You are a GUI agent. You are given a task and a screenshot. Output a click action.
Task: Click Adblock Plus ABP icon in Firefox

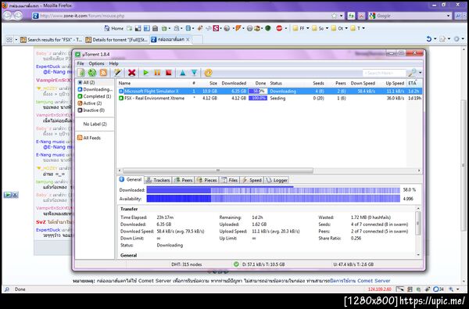(x=279, y=28)
